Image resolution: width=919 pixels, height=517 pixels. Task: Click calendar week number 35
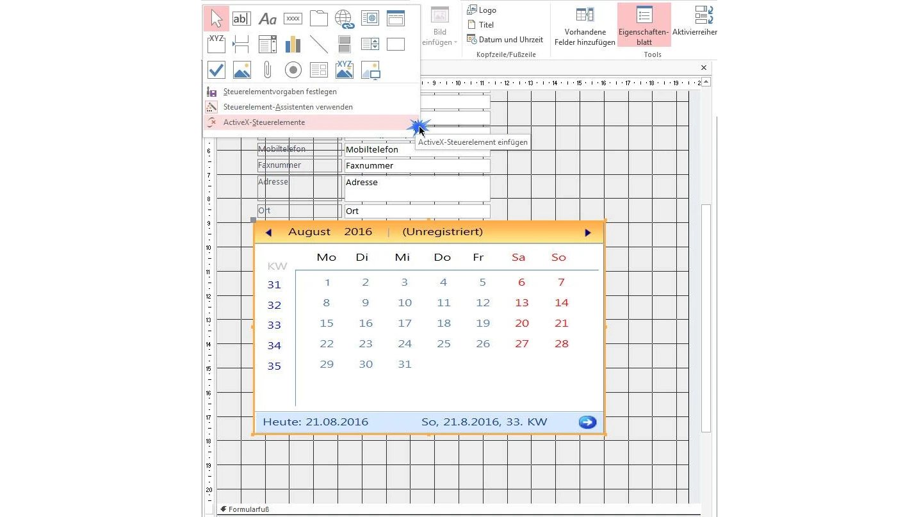coord(274,366)
